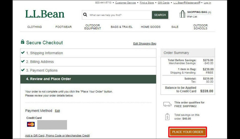Click the secure checkout padlock icon

point(23,42)
